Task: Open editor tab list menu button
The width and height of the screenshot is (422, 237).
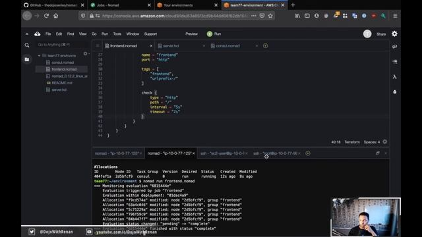Action: click(x=98, y=45)
